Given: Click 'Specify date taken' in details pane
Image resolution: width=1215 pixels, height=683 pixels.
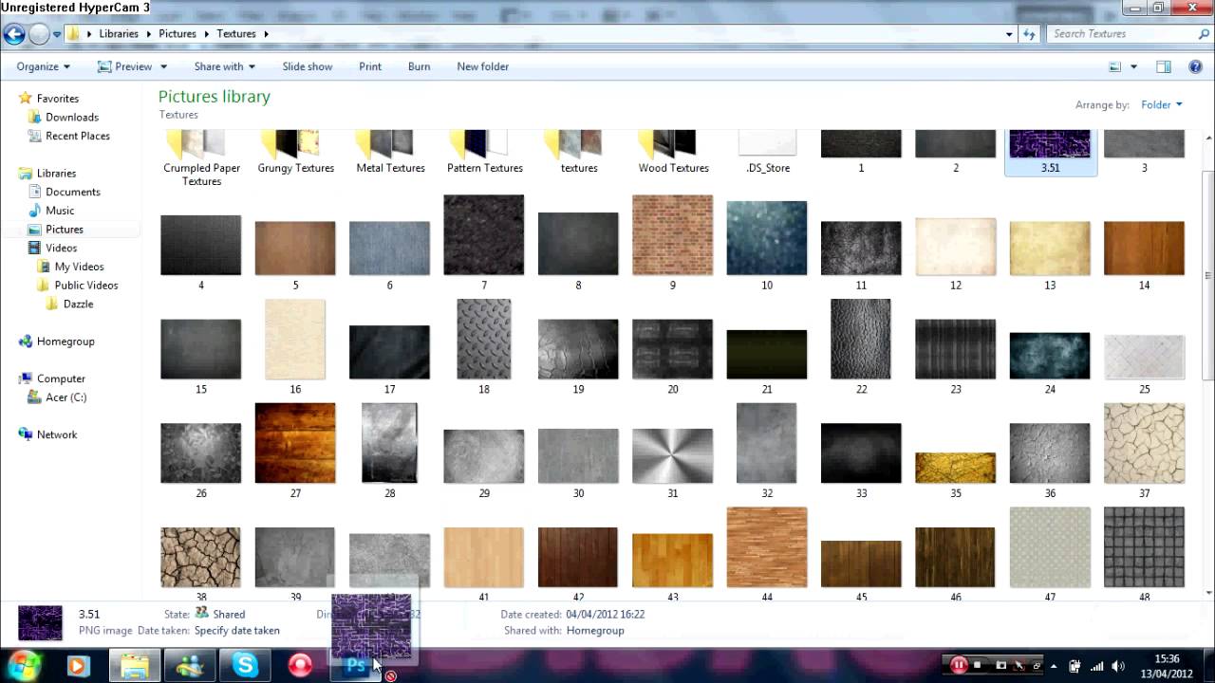Looking at the screenshot, I should click(237, 630).
